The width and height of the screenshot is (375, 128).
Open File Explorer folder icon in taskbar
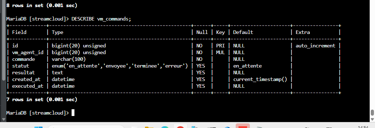point(149,127)
